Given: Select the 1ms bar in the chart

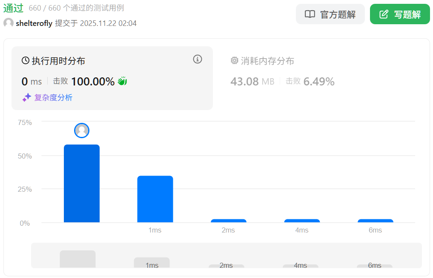Looking at the screenshot, I should click(x=155, y=199).
